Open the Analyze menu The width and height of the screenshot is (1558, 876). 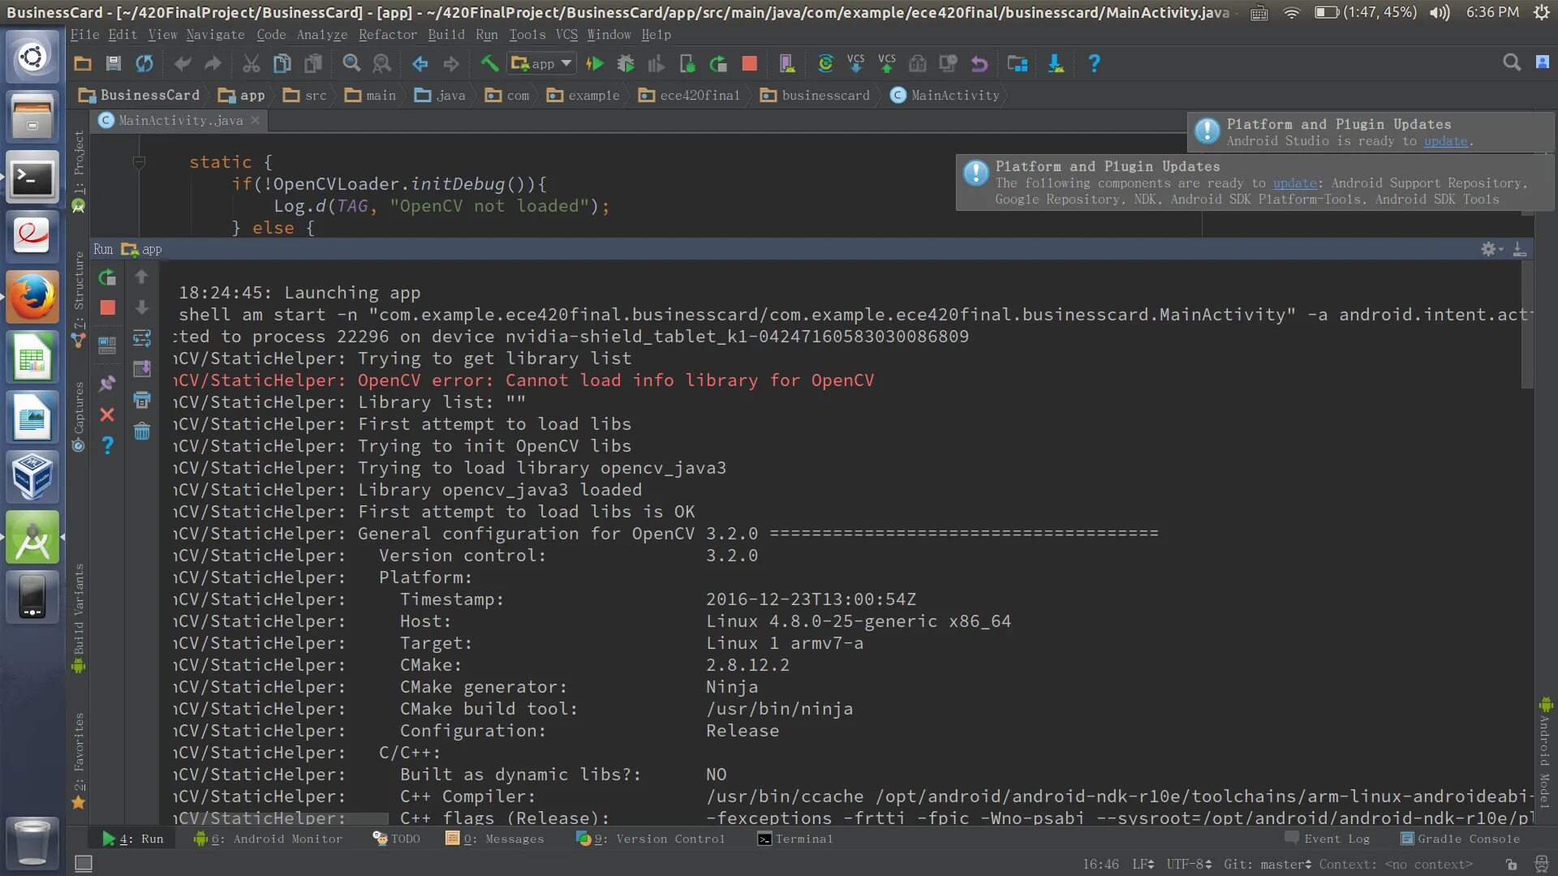click(321, 34)
